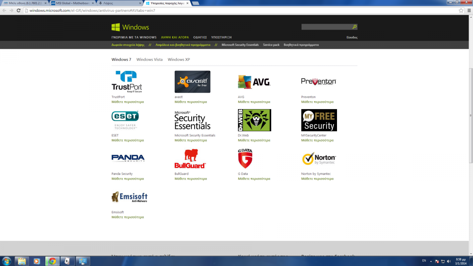Click the TrustPort logo

click(127, 82)
